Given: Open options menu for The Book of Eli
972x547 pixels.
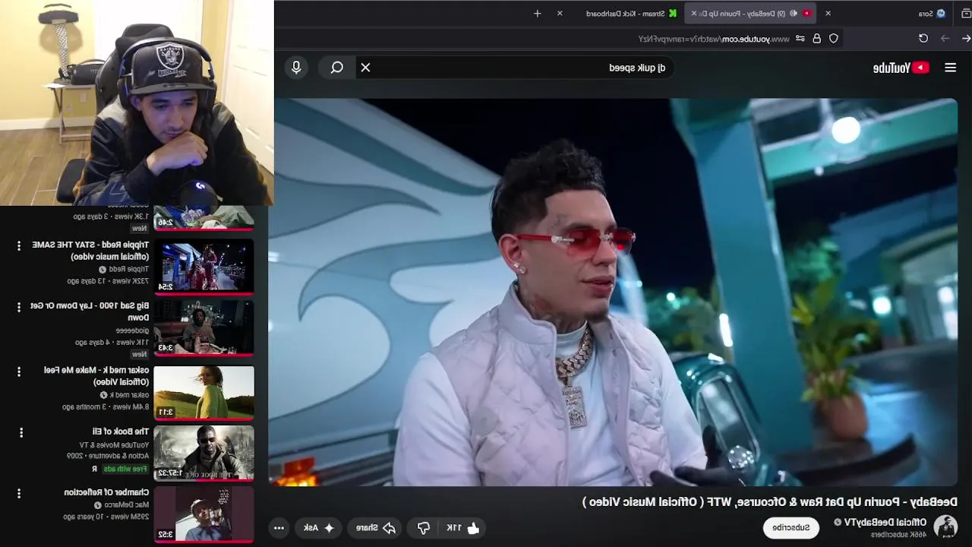Looking at the screenshot, I should click(21, 432).
